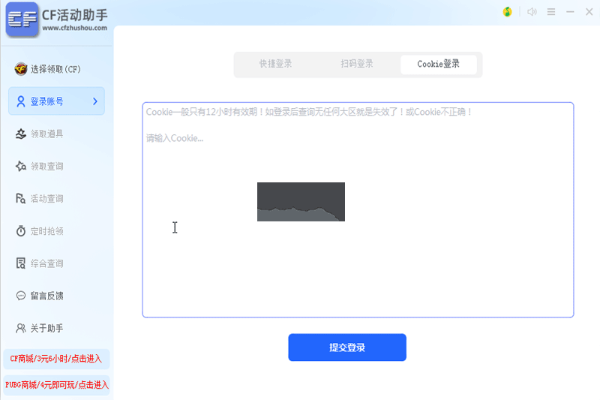Click the 提交登录 button
The width and height of the screenshot is (600, 400).
[347, 347]
